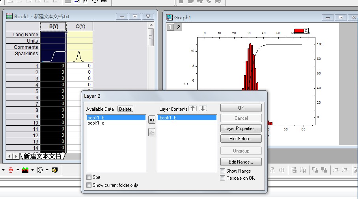Click the Book1 workbook window icon
The image size is (358, 199).
click(9, 16)
